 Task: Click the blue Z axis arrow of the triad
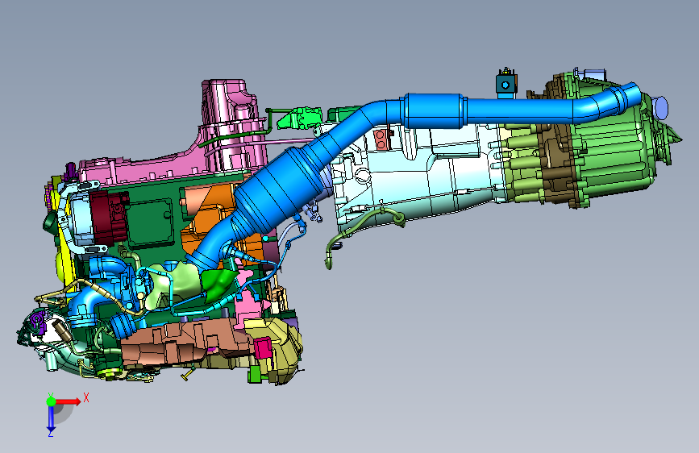coord(51,418)
